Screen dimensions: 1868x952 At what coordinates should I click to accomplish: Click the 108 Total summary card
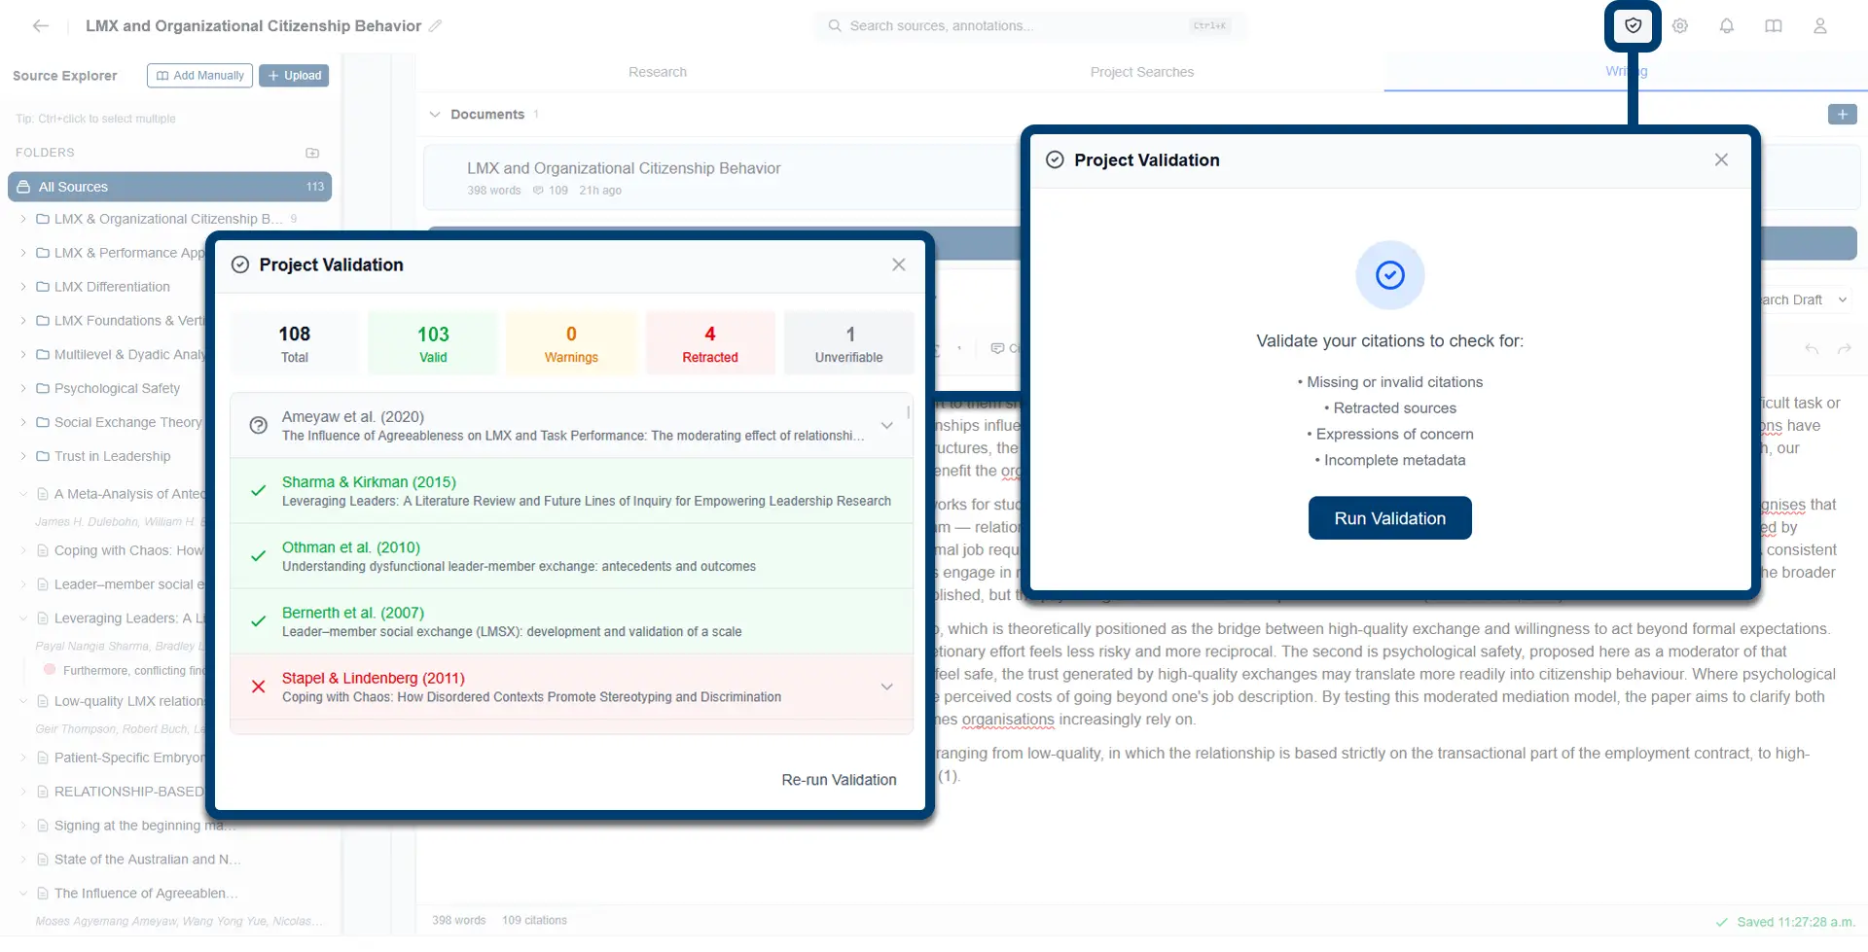pyautogui.click(x=295, y=343)
